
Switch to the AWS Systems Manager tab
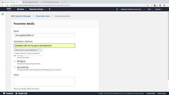pos(11,2)
